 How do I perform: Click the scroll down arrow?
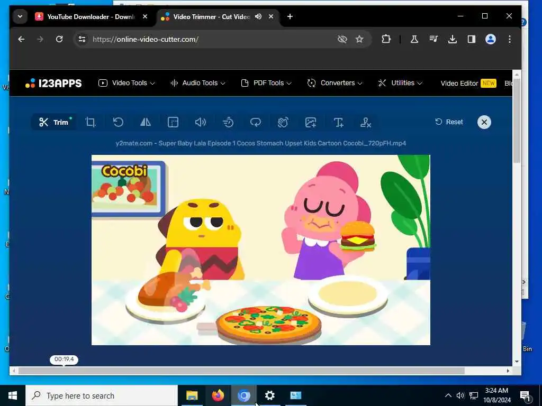pos(517,362)
